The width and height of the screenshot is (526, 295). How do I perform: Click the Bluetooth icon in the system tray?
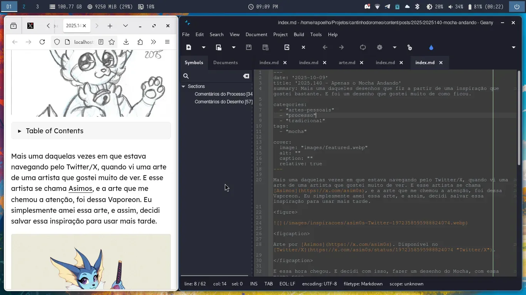[x=417, y=7]
